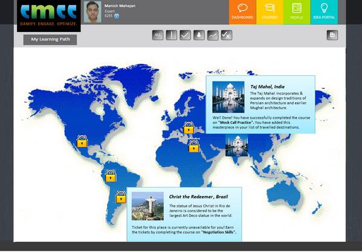The width and height of the screenshot is (362, 252).
Task: Click the padlock on North America
Action: [82, 141]
